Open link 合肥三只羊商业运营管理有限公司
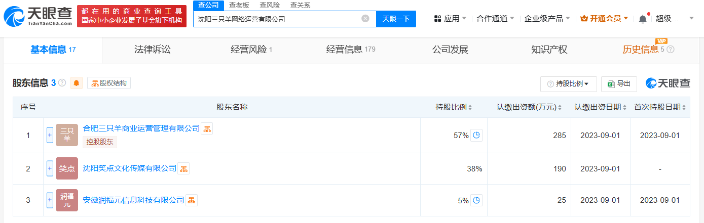 [141, 128]
